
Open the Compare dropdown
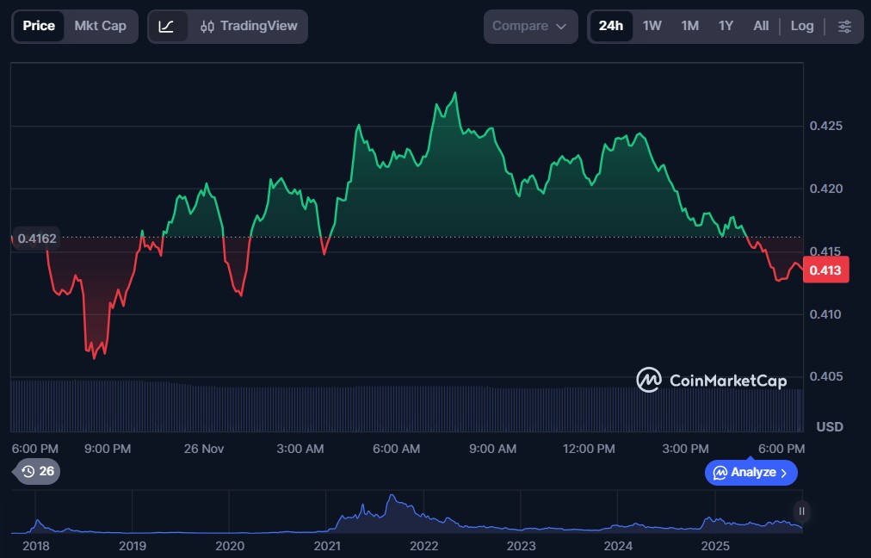coord(529,27)
